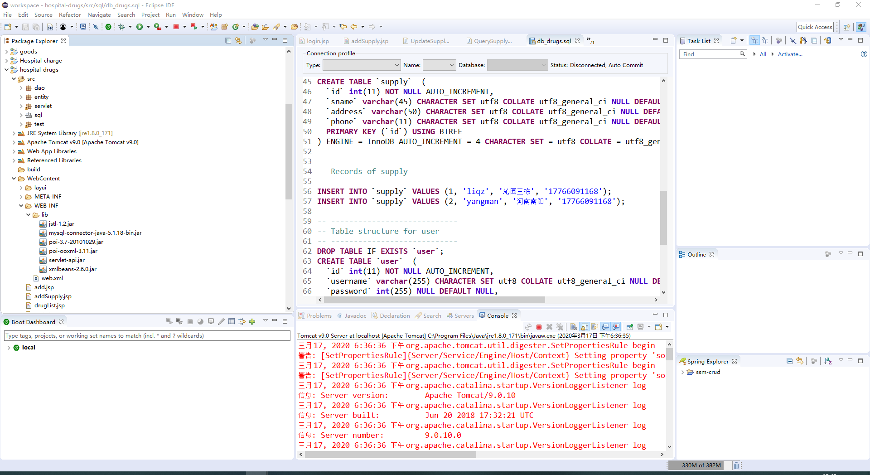Click the Task List Find field
This screenshot has height=475, width=870.
pos(712,54)
